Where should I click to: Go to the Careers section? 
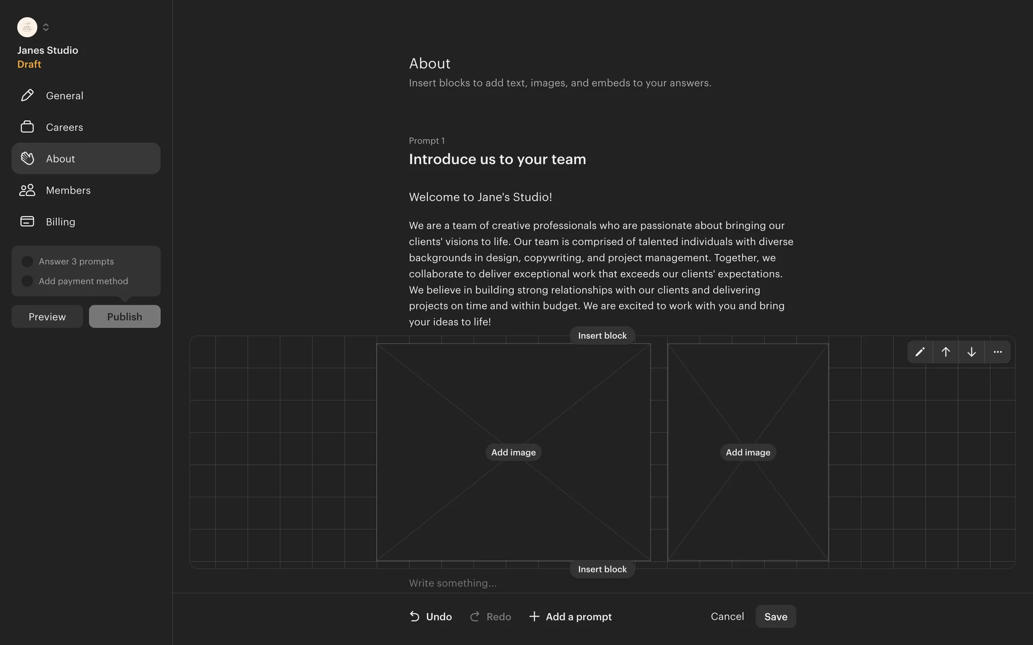[x=65, y=127]
